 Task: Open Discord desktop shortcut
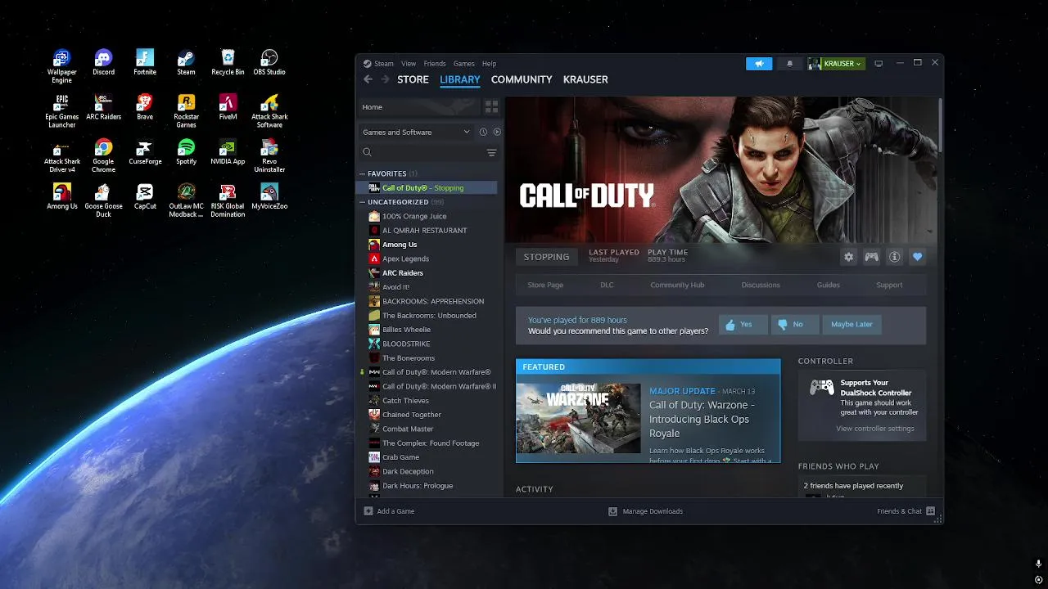(103, 63)
